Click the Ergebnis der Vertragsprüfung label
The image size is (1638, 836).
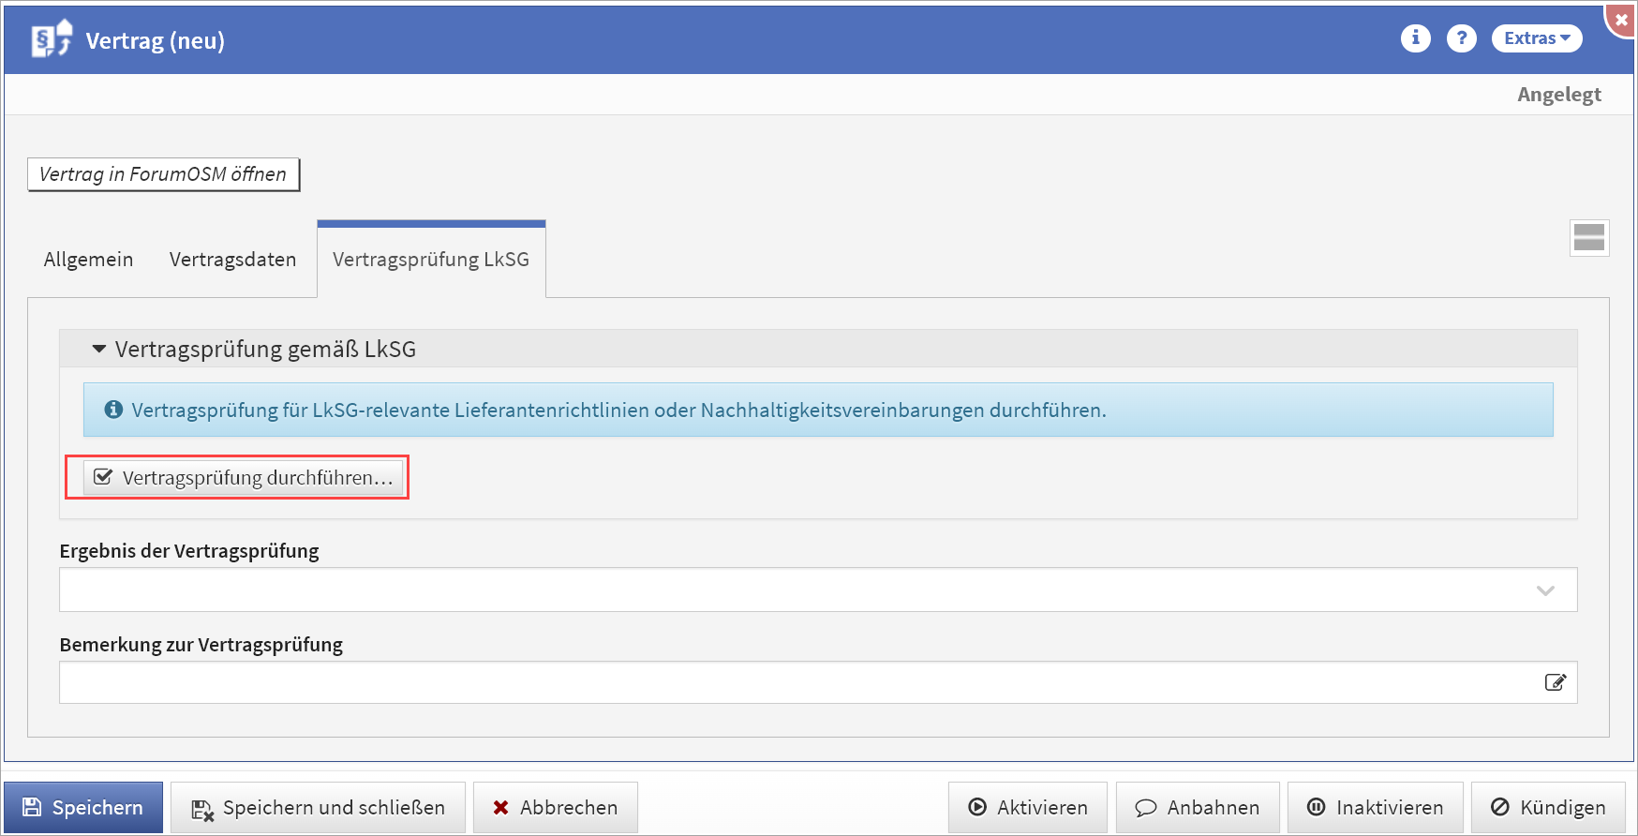[x=189, y=551]
